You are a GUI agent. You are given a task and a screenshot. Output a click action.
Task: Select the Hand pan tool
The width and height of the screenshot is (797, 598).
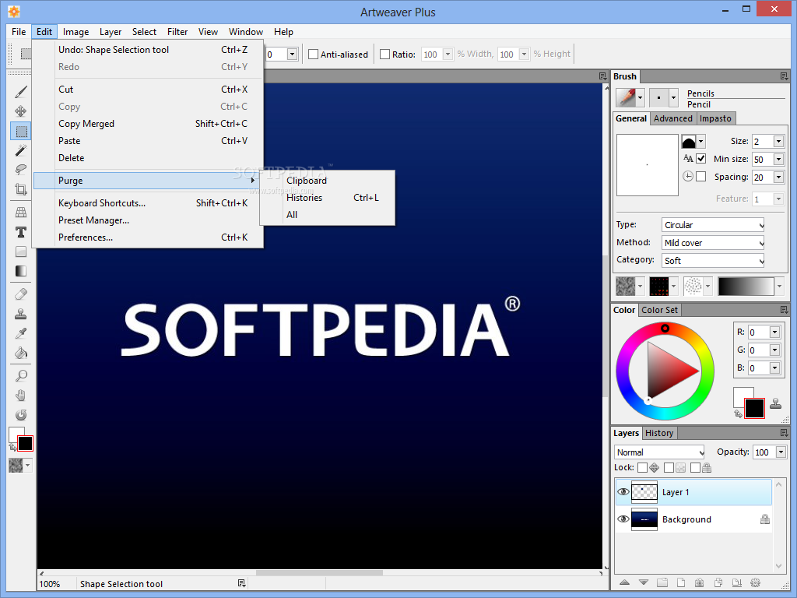point(21,396)
